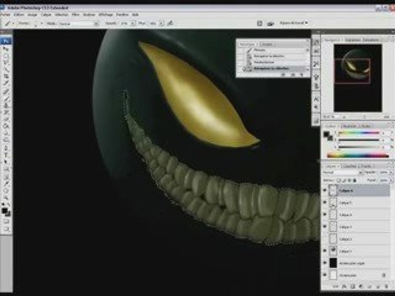Open the layer Opacité slider arrow

coord(391,173)
